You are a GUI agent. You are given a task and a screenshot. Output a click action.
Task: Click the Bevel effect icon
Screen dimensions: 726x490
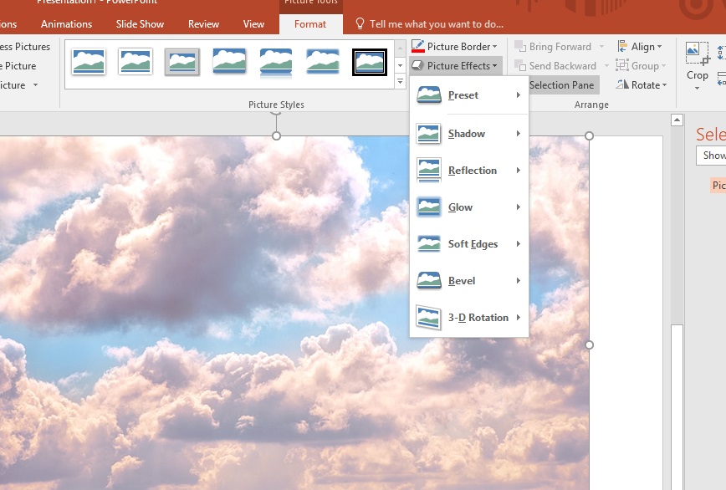tap(429, 281)
